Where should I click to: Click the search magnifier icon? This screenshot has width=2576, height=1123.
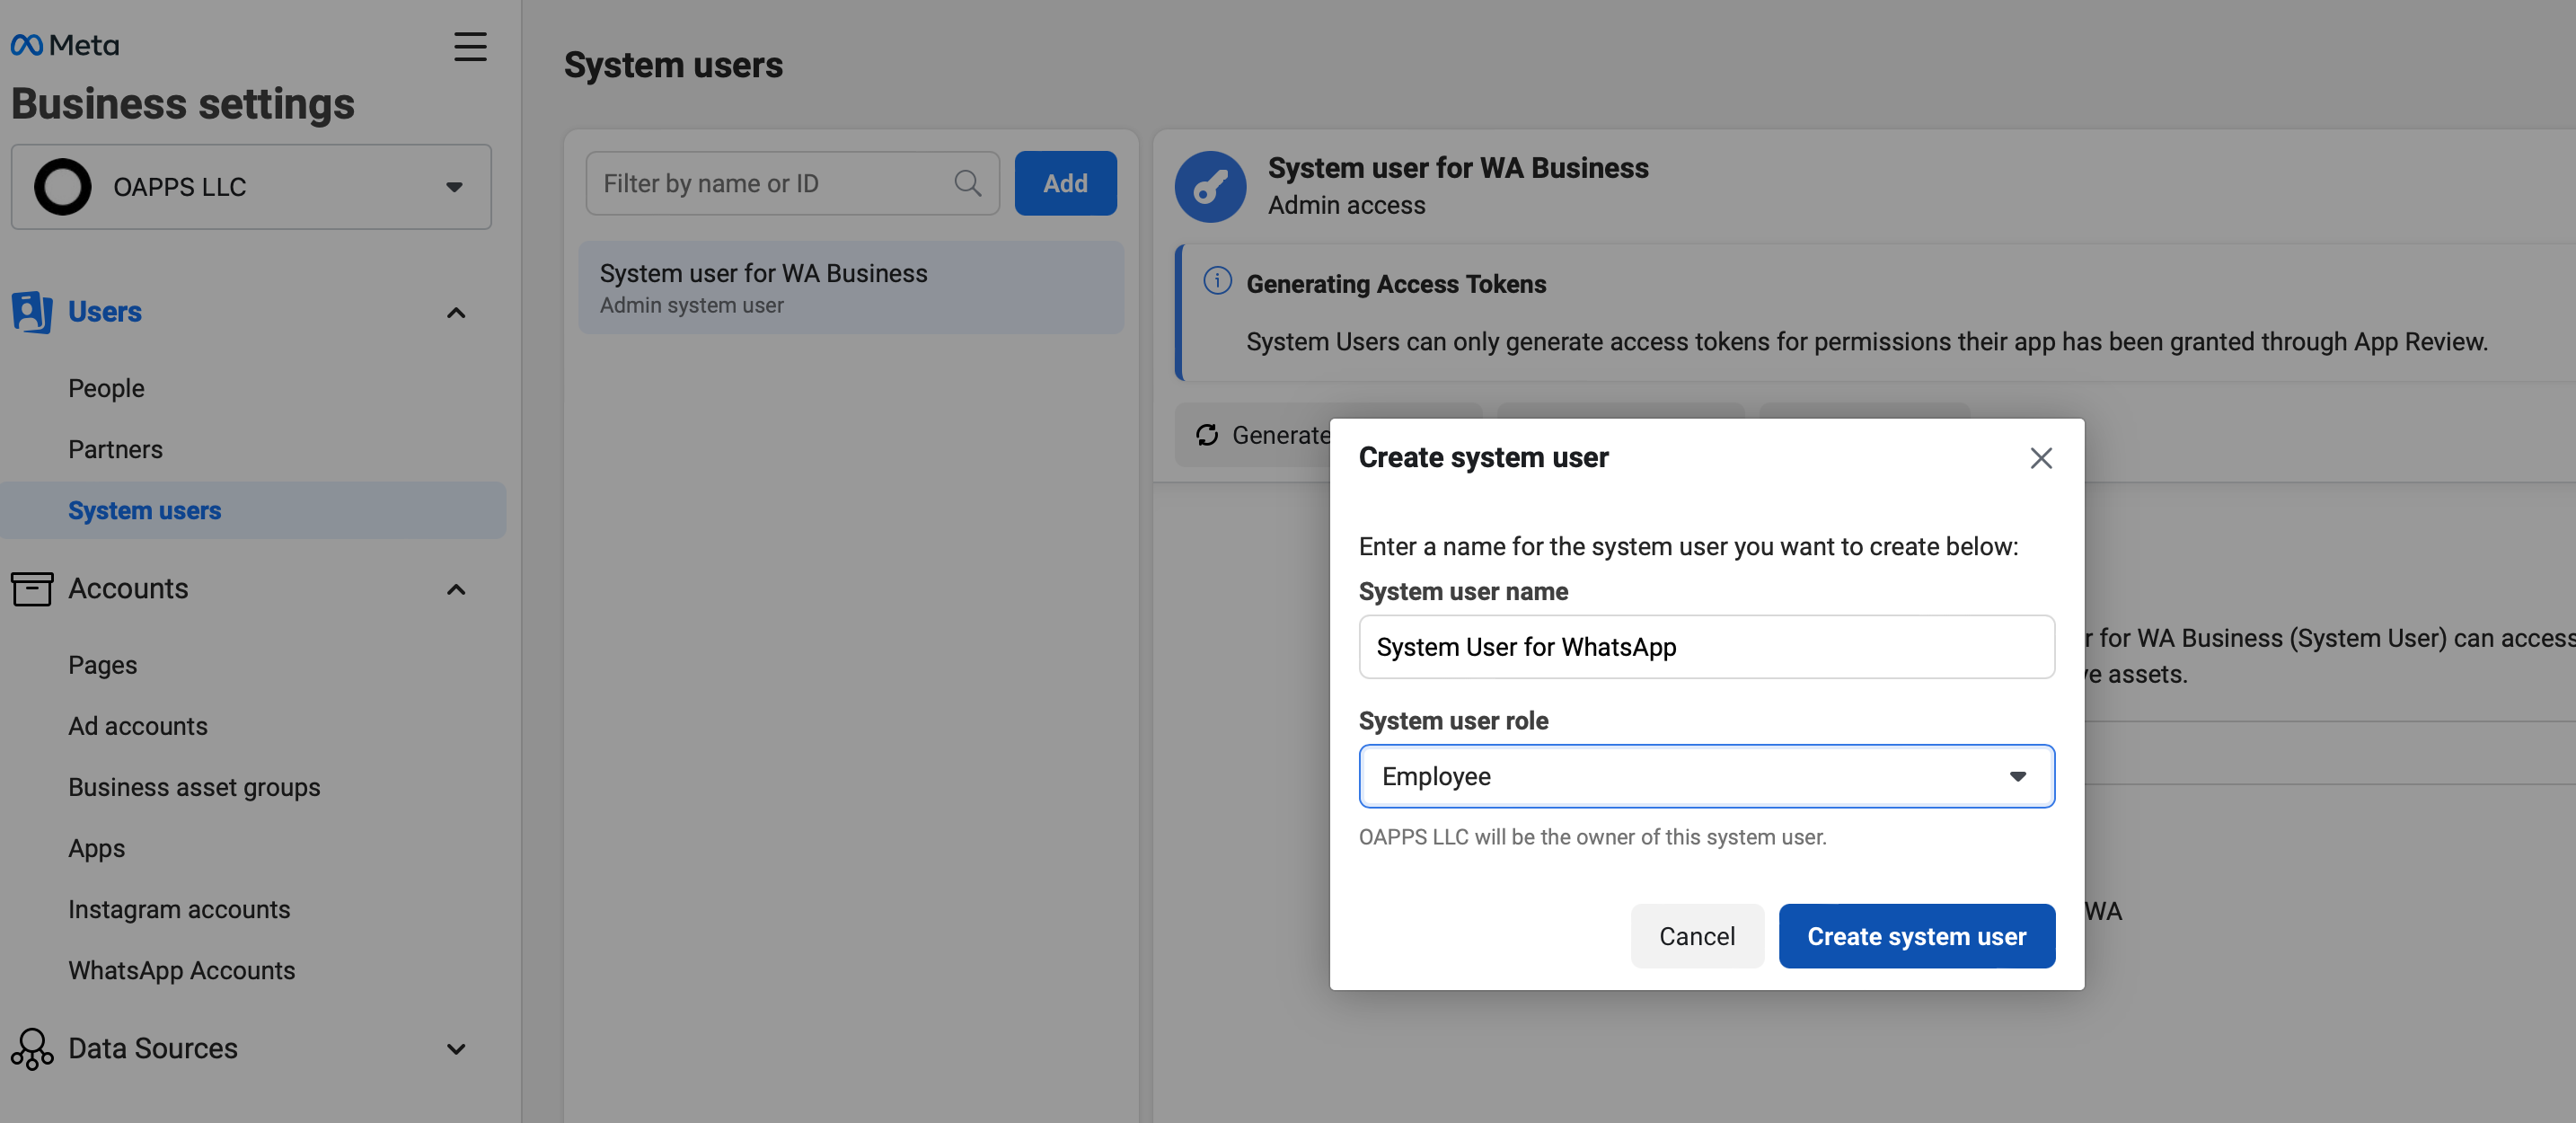(967, 183)
